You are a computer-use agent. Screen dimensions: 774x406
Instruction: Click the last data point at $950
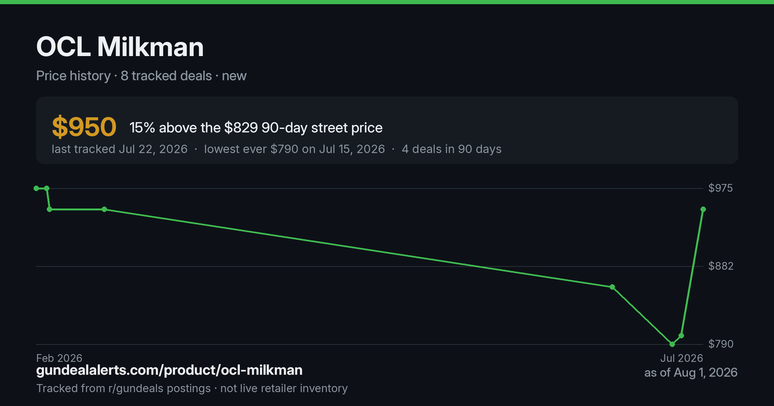(703, 209)
